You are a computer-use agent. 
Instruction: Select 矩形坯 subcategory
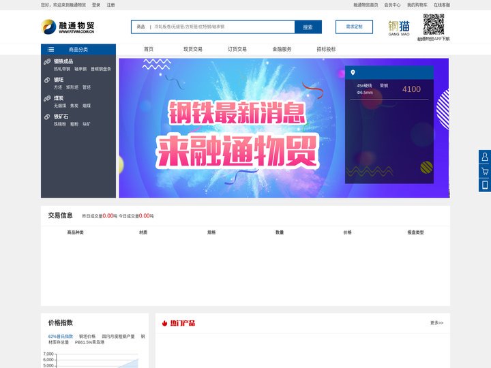point(72,87)
